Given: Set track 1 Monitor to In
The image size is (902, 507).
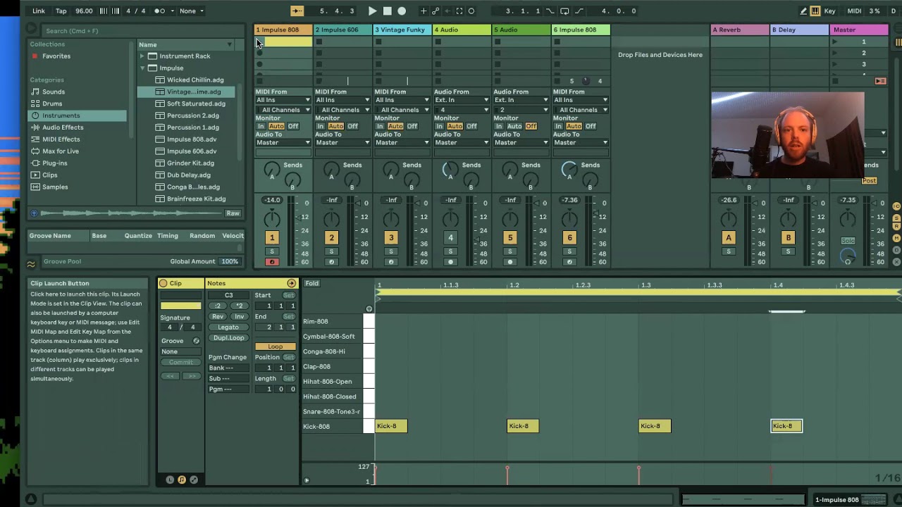Looking at the screenshot, I should (261, 127).
